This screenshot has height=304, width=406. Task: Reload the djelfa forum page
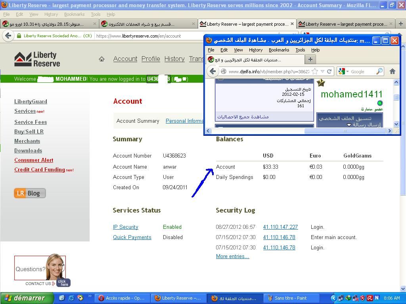[x=329, y=71]
